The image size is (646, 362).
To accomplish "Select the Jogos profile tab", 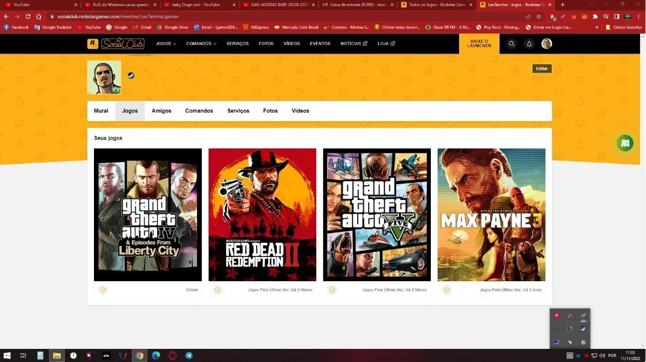I will [130, 111].
